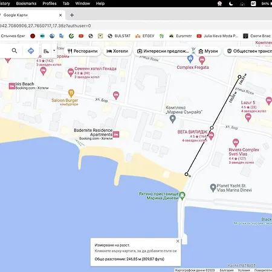Viewport: 272px width, 272px height.
Task: Open the Julia Ilieva Moda bookmark
Action: pyautogui.click(x=218, y=36)
